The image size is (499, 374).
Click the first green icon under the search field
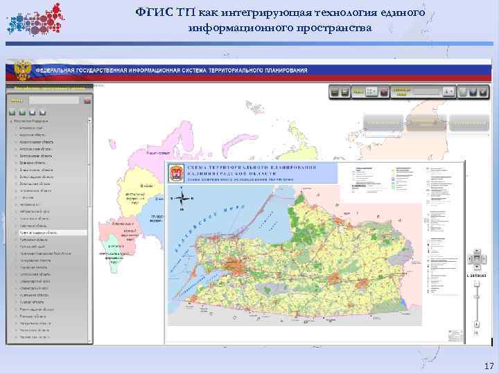tap(12, 113)
